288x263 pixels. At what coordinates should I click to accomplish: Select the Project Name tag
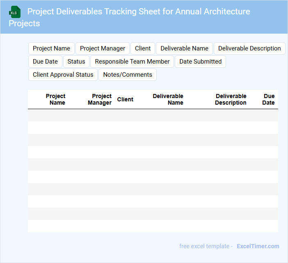51,48
